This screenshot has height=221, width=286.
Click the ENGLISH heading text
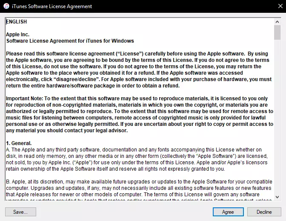(17, 22)
